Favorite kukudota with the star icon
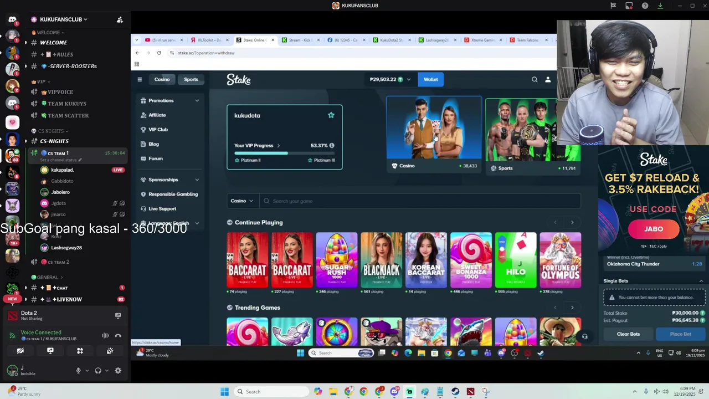The height and width of the screenshot is (399, 709). point(331,115)
